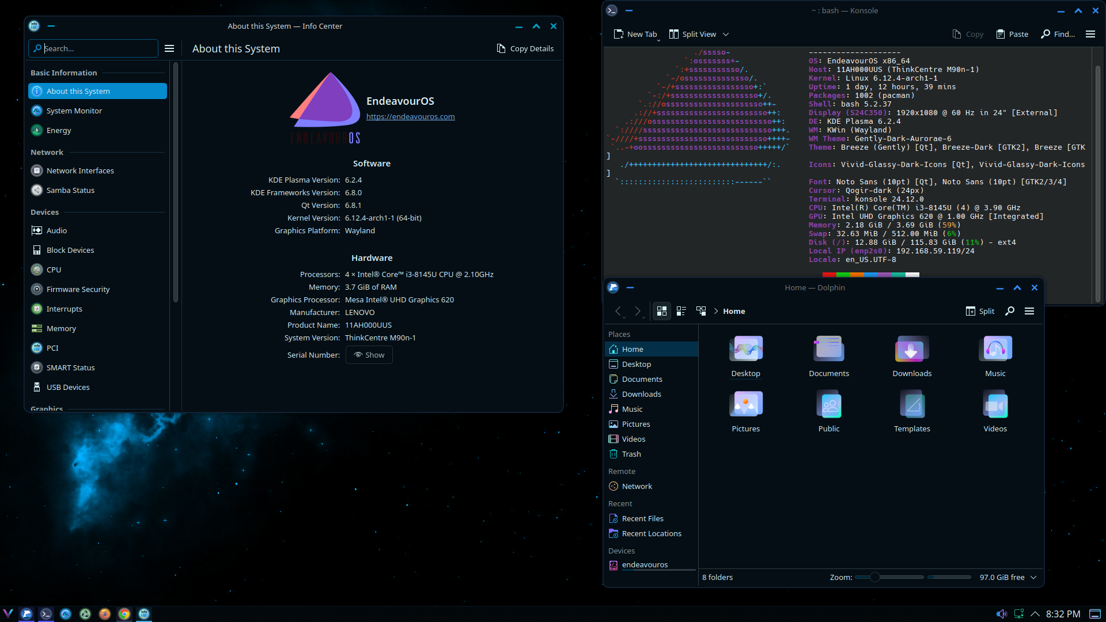Open Firmware Security in Info Center
1106x622 pixels.
(x=97, y=289)
